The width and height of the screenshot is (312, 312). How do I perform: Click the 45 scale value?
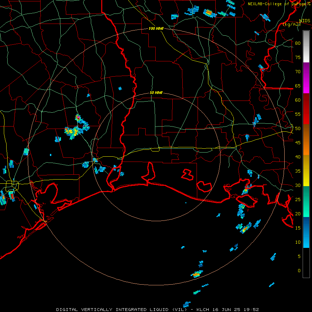click(298, 143)
